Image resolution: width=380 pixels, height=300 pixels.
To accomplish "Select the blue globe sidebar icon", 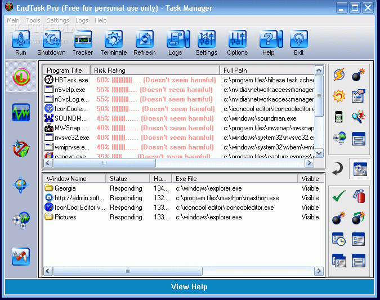I will (x=21, y=184).
